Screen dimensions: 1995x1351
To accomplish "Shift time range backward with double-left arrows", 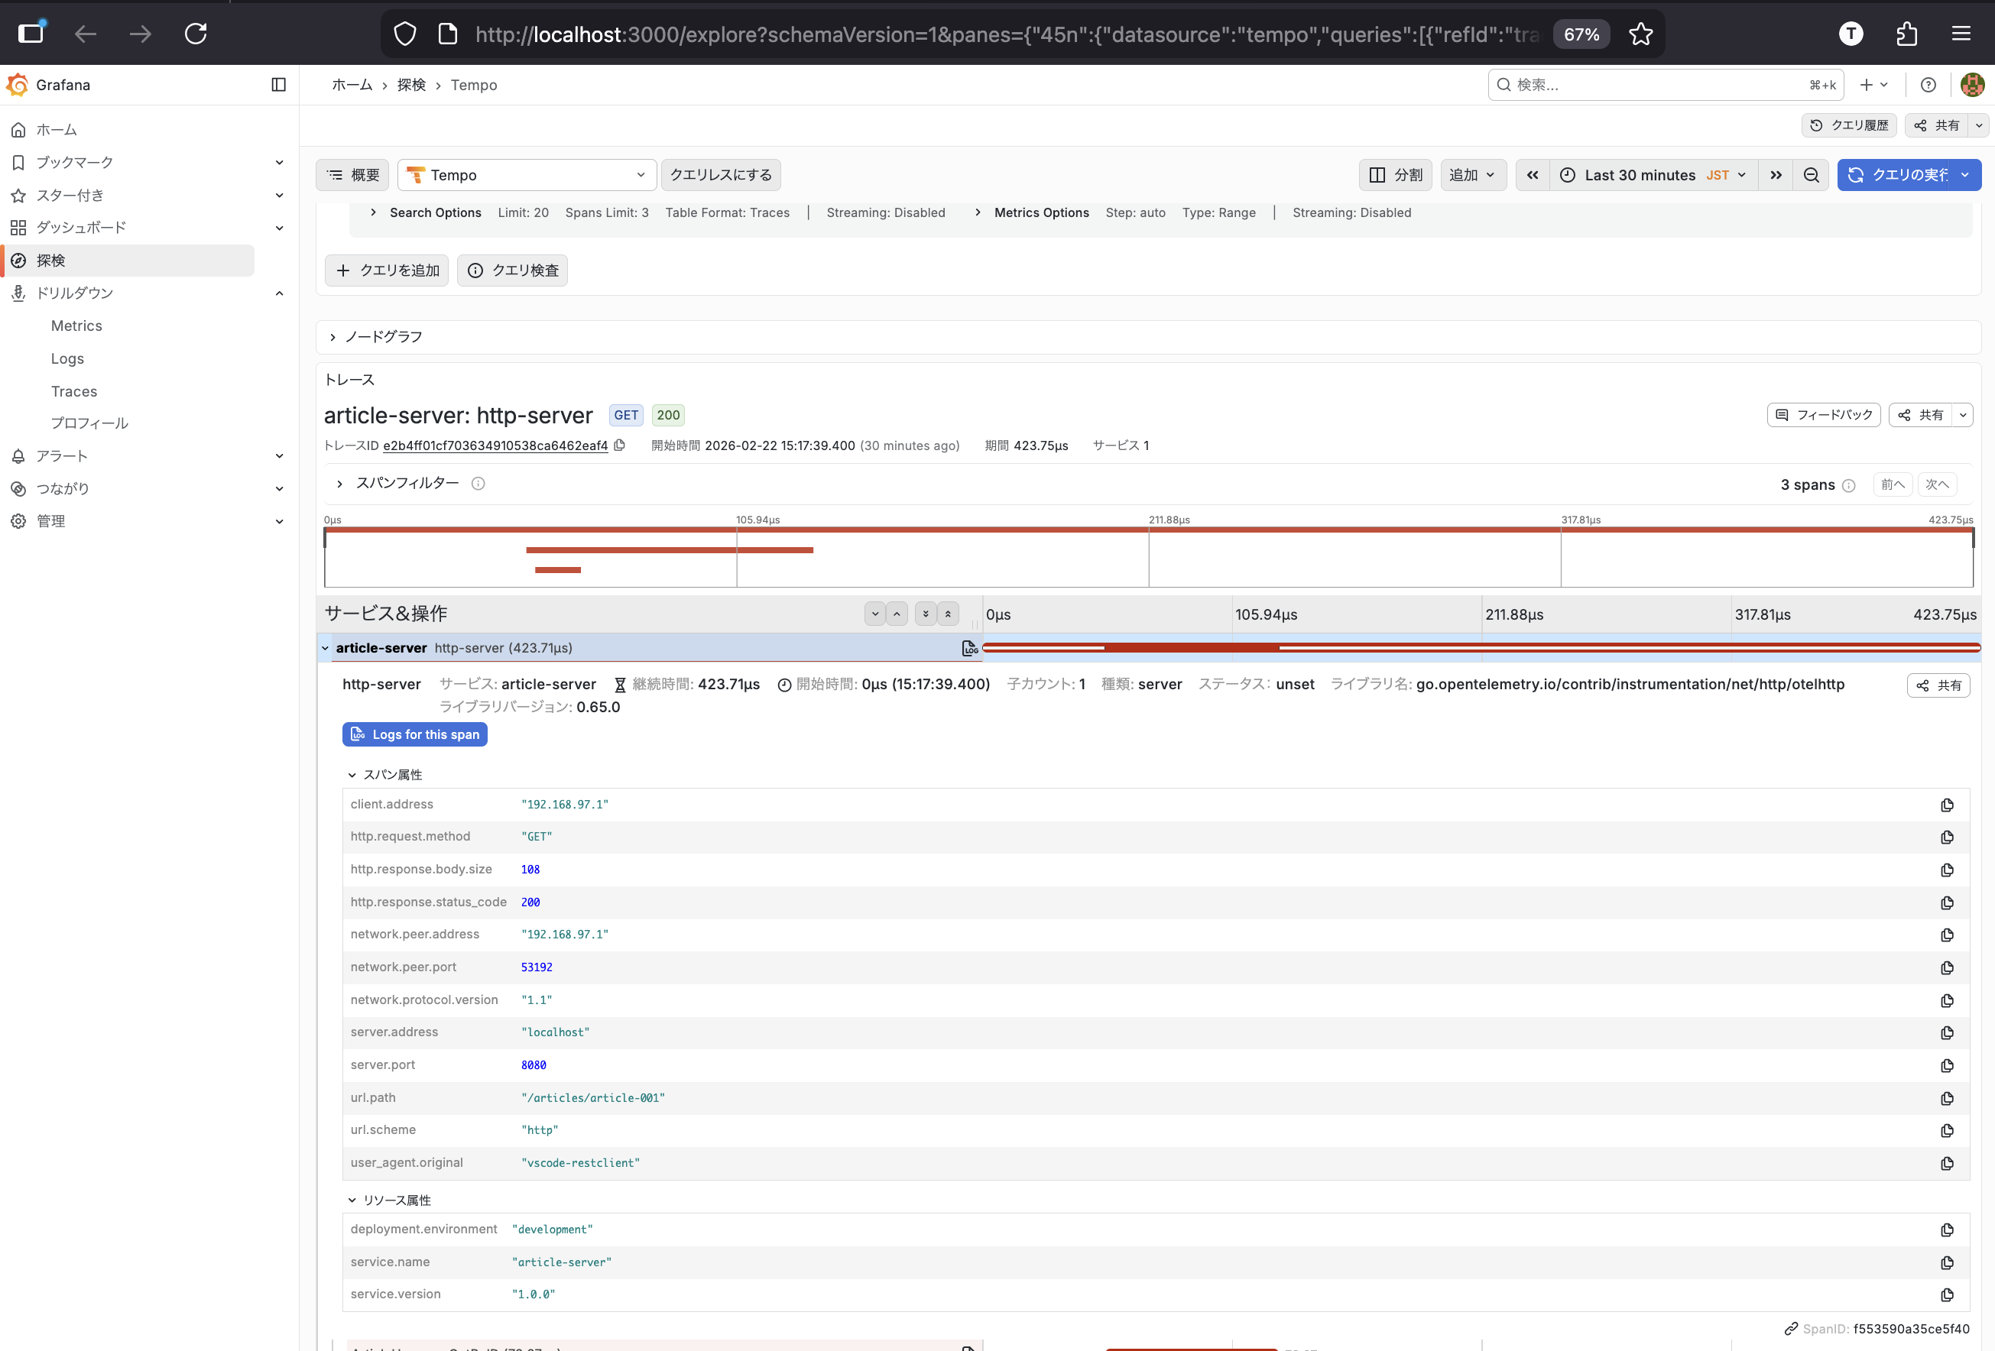I will click(1533, 175).
